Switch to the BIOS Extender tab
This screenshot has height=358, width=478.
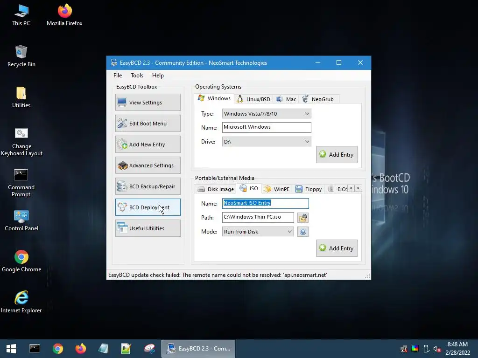[x=337, y=189]
